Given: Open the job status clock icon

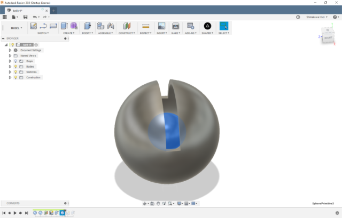Looking at the screenshot, I should pos(298,17).
